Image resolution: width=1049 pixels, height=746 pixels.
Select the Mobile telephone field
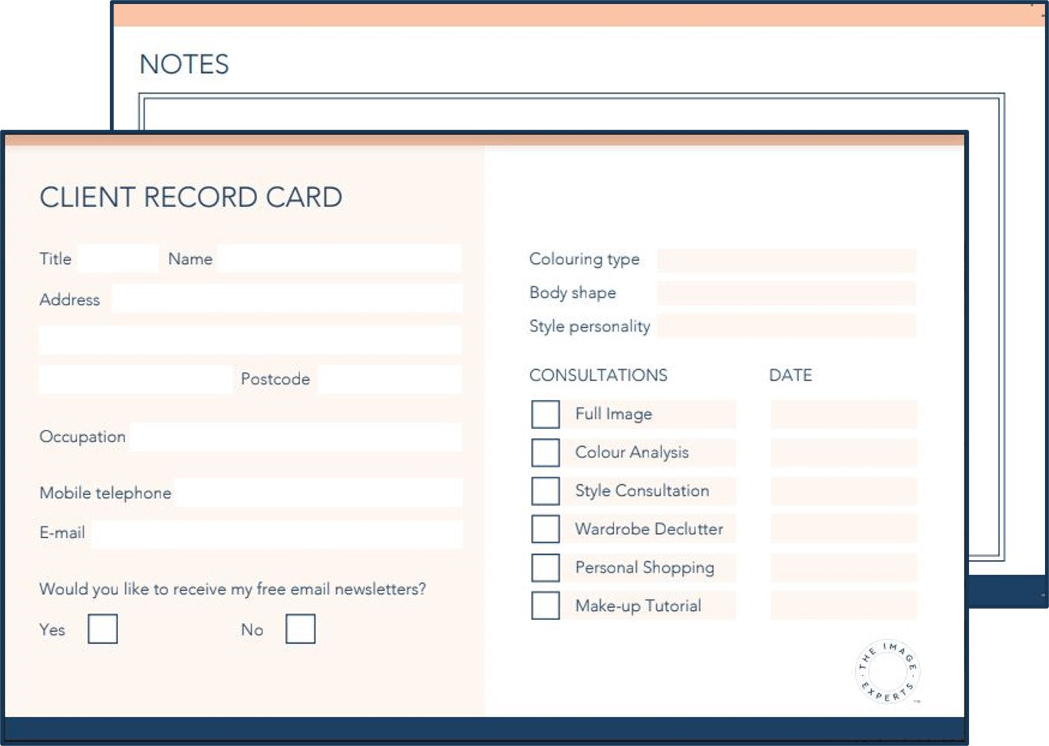[x=318, y=492]
